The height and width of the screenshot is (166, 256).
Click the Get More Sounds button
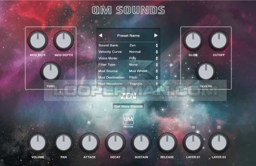tap(128, 106)
